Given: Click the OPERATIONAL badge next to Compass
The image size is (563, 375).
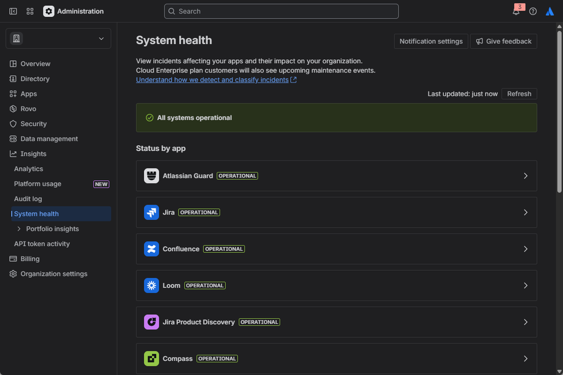Looking at the screenshot, I should (217, 359).
